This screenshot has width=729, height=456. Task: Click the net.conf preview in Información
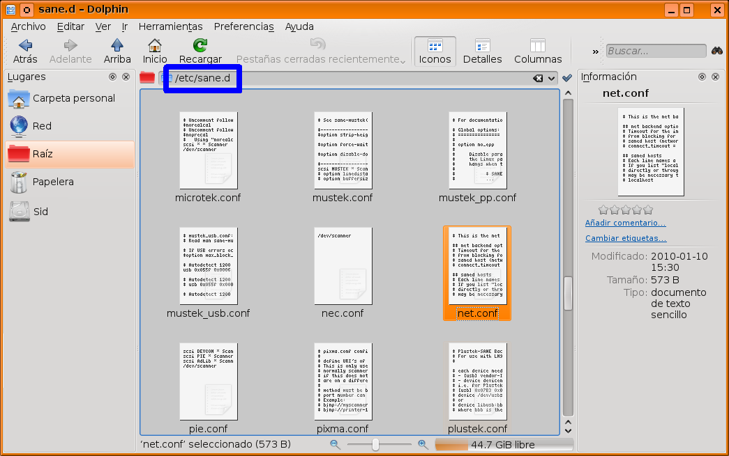tap(651, 152)
